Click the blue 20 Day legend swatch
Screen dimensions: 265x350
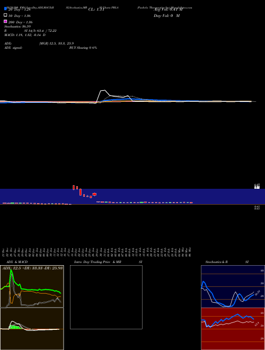click(6, 9)
